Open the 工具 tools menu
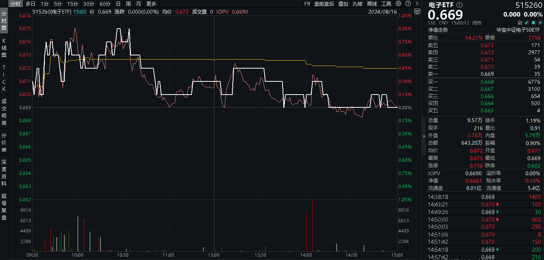The width and height of the screenshot is (544, 260). point(386,4)
